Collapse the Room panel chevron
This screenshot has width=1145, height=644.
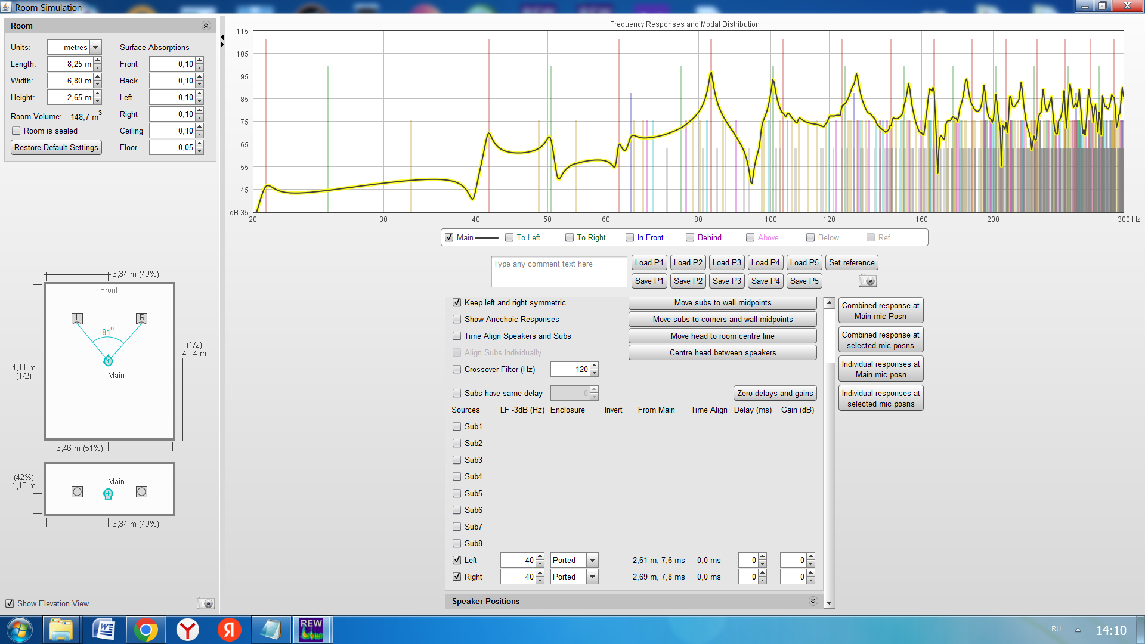click(x=206, y=26)
